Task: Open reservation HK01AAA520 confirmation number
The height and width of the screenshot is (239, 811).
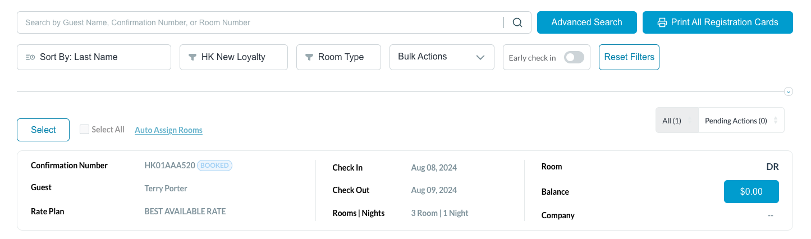Action: click(169, 166)
